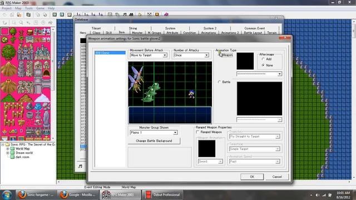The image size is (356, 200).
Task: Switch to Sonic fangame Firefox taskbar item
Action: click(x=36, y=195)
